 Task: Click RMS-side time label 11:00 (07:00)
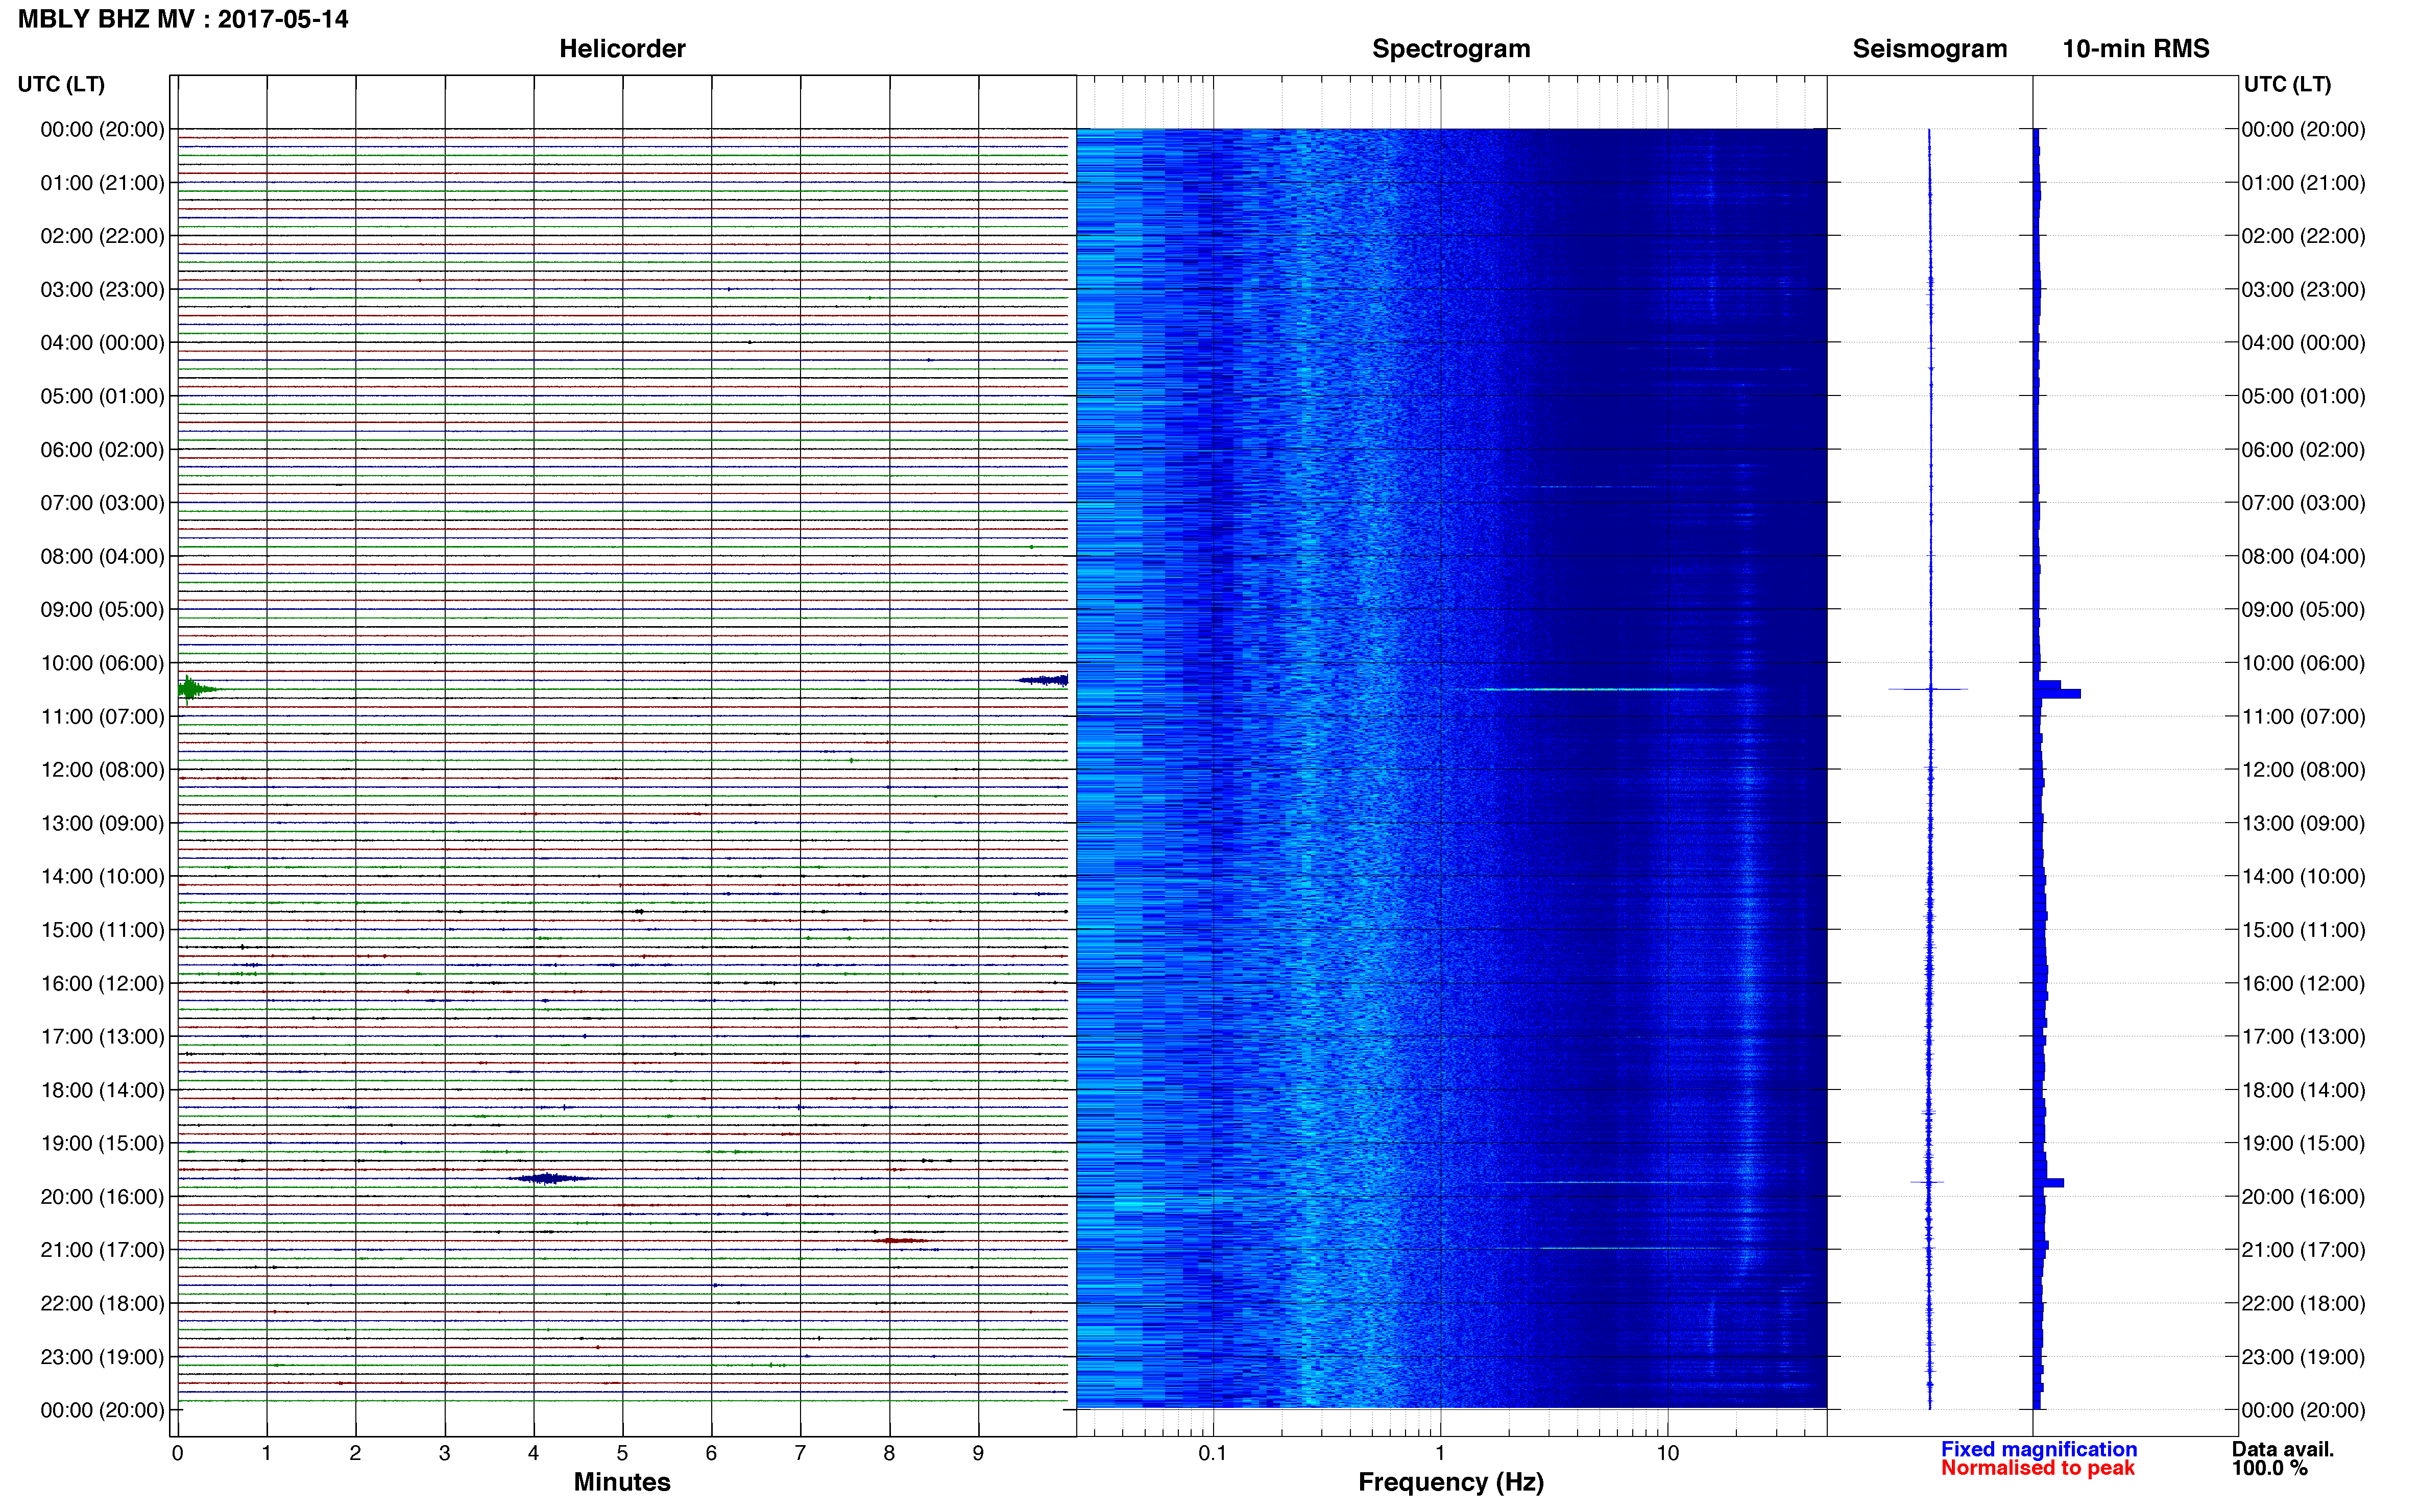point(2303,717)
